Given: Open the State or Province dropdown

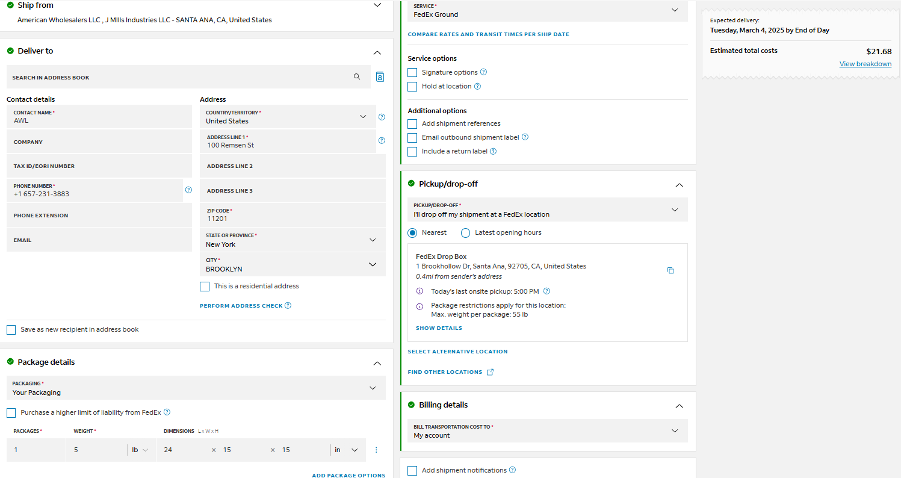Looking at the screenshot, I should point(293,240).
